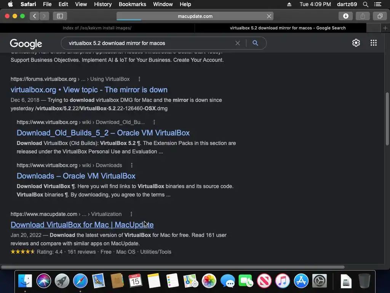Toggle the Safari sidebar button
390x293 pixels.
60,16
